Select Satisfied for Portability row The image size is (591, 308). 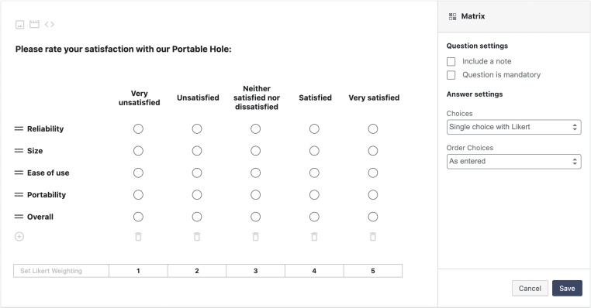pyautogui.click(x=314, y=195)
